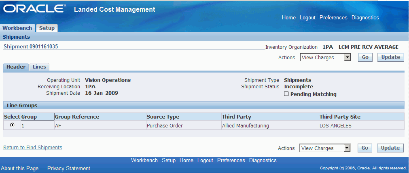Expand the top Actions dropdown

(325, 58)
